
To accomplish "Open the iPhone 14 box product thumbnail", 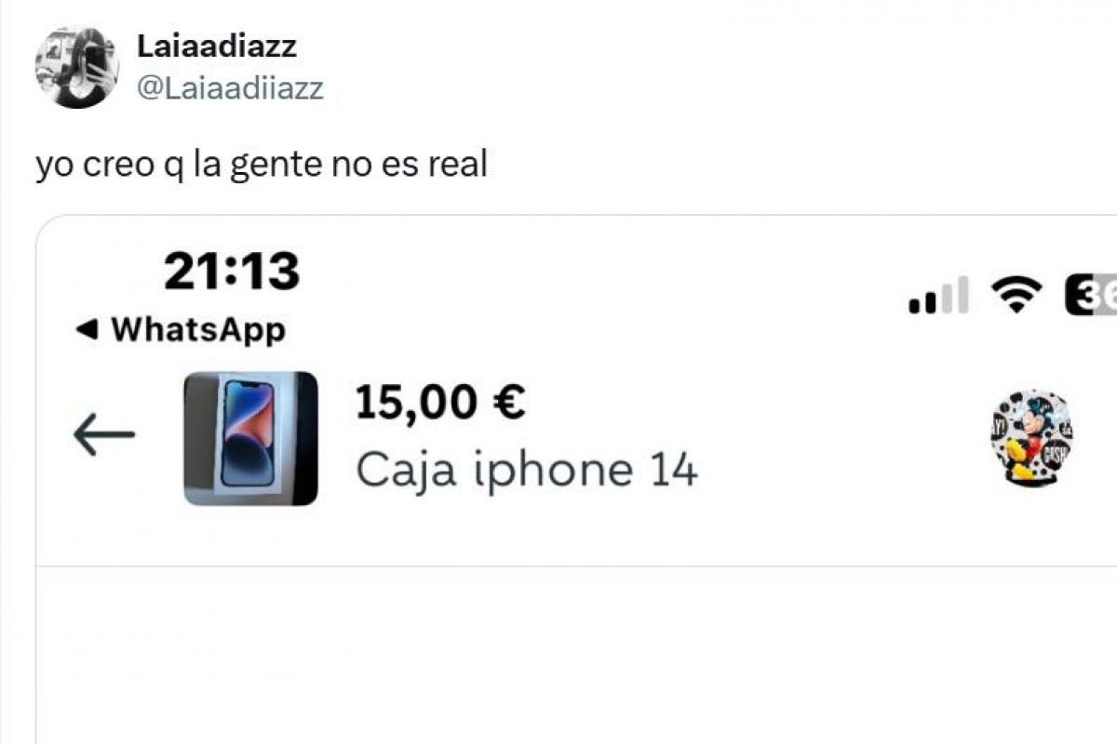I will 250,439.
